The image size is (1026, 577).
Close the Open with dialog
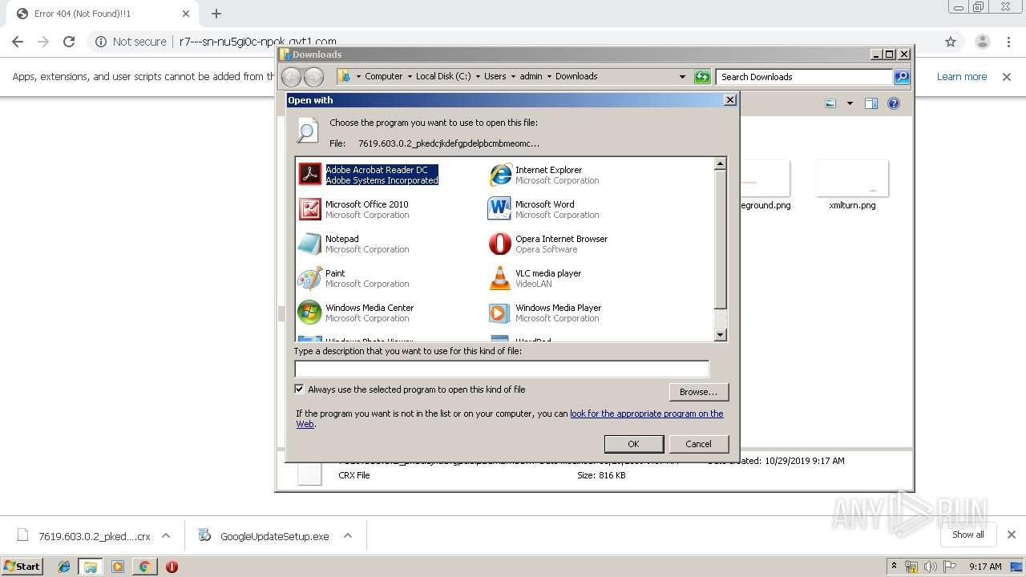729,100
